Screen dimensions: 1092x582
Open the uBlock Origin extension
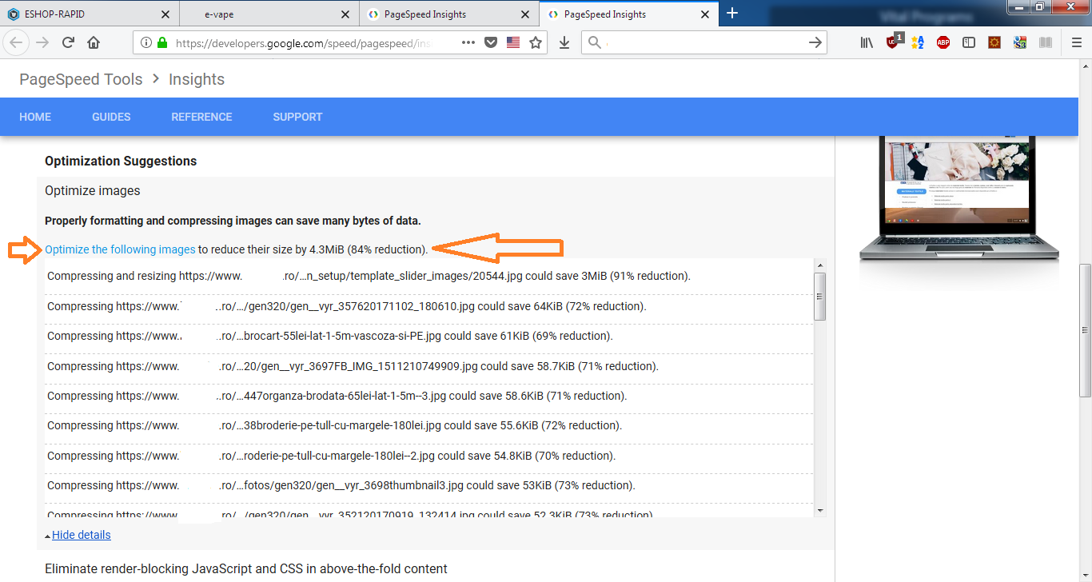[894, 42]
